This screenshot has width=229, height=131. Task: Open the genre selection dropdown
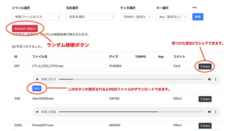pyautogui.click(x=36, y=17)
